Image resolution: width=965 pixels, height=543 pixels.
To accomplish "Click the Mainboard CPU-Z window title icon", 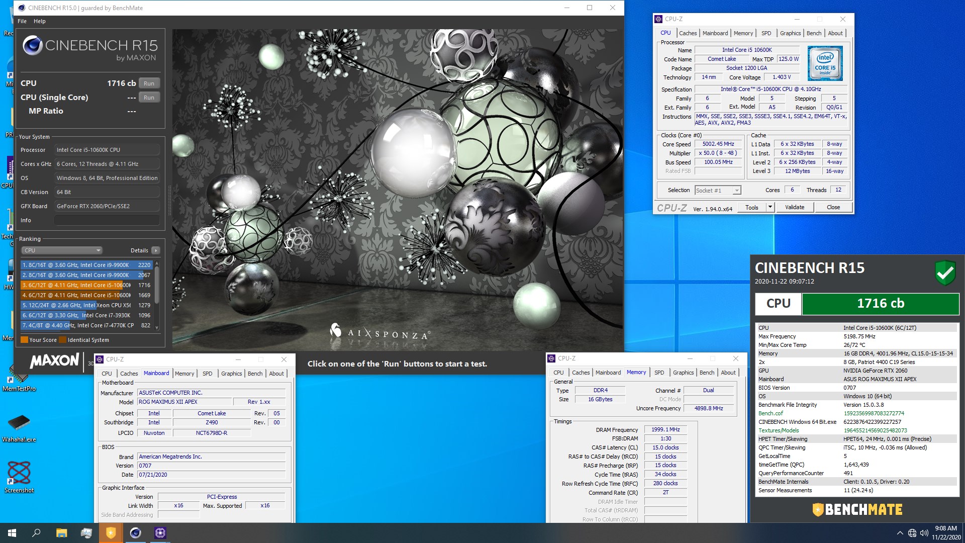I will (100, 359).
